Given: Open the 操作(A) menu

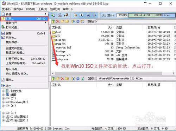Looking at the screenshot, I should click(18, 9).
